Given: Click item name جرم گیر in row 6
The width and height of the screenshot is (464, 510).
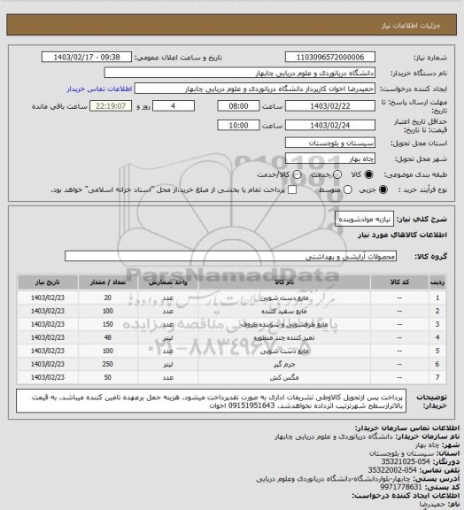Looking at the screenshot, I should pos(284,364).
